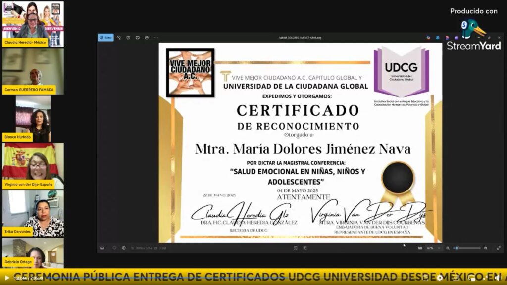Click the "RECTORA DE UDCG" text
This screenshot has width=507, height=285.
click(249, 230)
